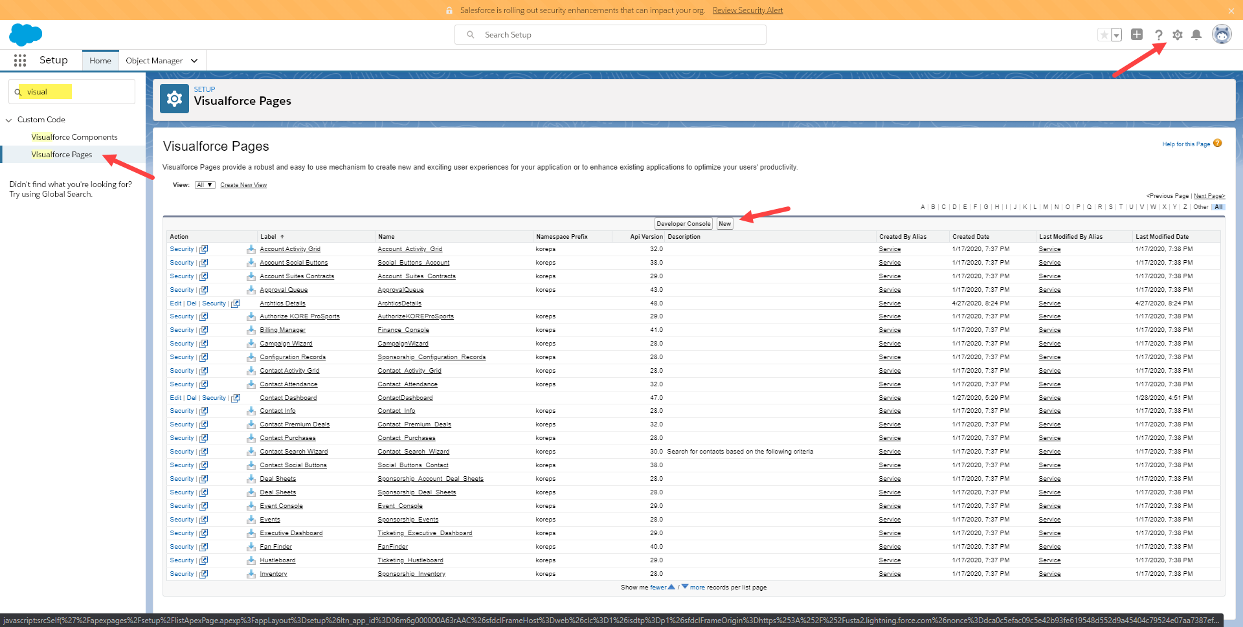
Task: Open preview icon for Inventory row
Action: coord(204,574)
